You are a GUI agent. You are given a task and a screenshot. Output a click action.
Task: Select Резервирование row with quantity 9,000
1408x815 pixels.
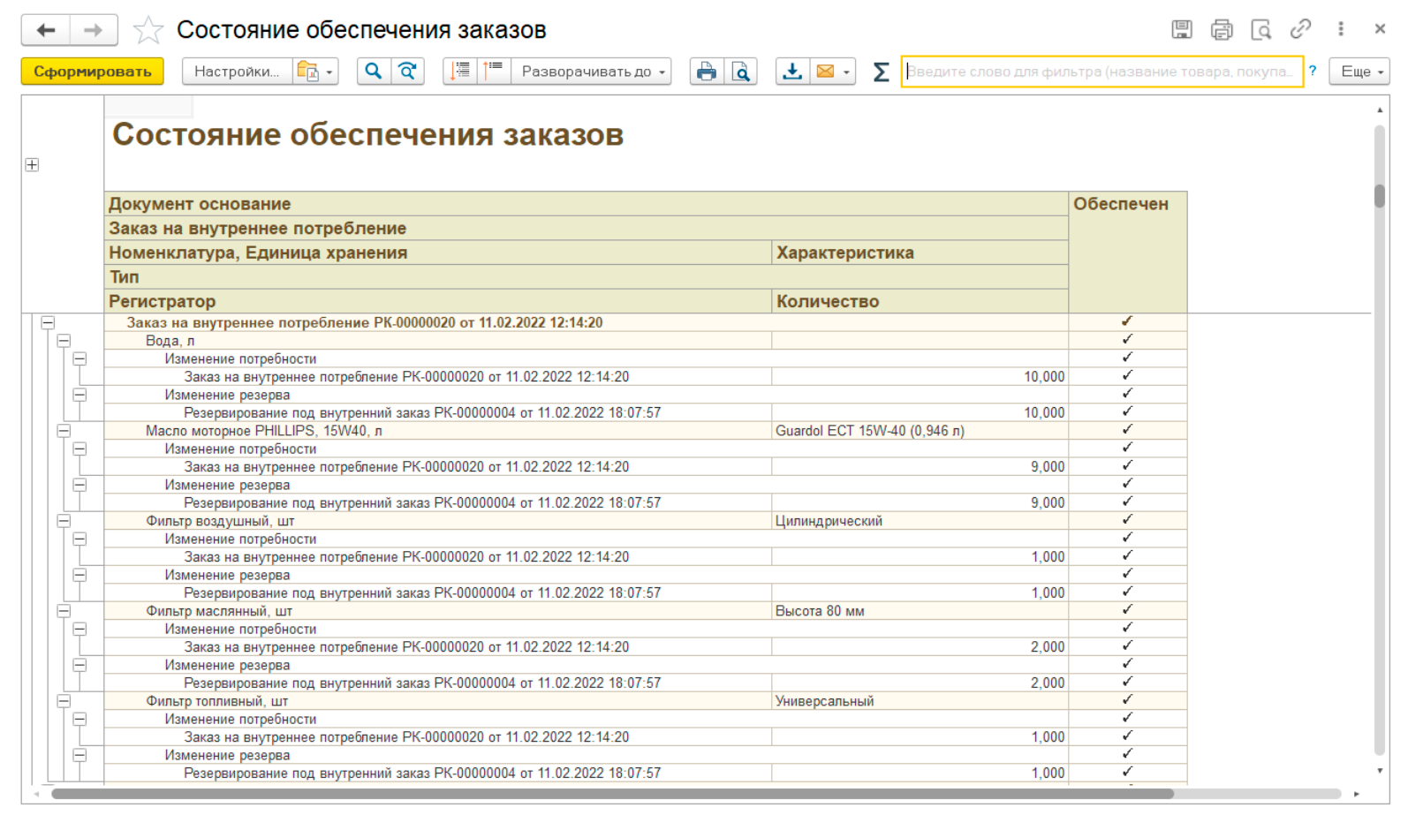[x=438, y=503]
